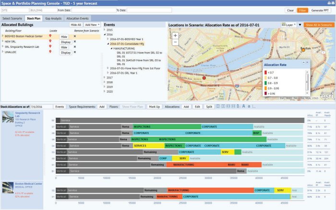Click the Show All in Scenario button
This screenshot has width=336, height=210.
[x=318, y=24]
